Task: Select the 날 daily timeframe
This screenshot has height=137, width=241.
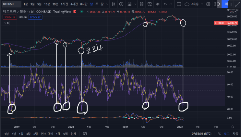Action: 91,4
